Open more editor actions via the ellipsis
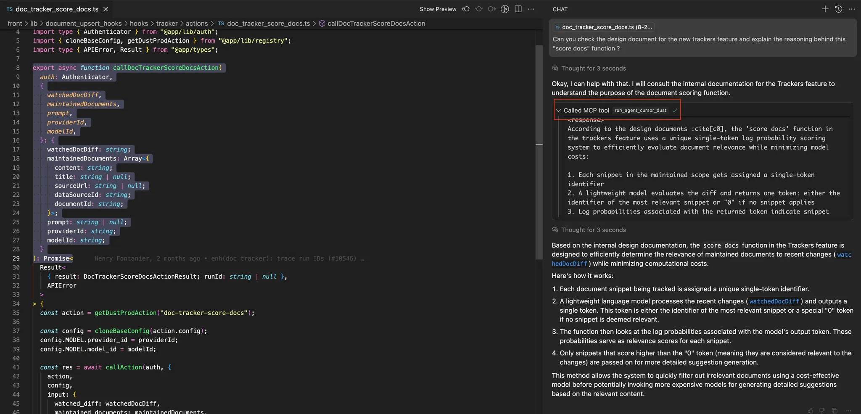This screenshot has width=861, height=414. (x=531, y=9)
